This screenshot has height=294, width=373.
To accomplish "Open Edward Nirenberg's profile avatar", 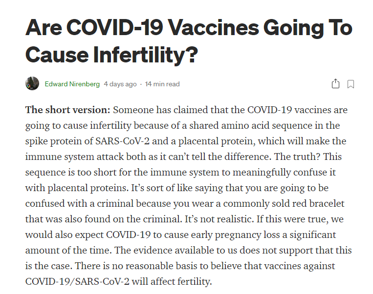I will pyautogui.click(x=32, y=84).
